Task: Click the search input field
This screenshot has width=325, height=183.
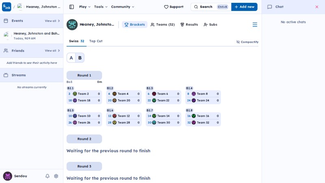Action: (x=211, y=7)
